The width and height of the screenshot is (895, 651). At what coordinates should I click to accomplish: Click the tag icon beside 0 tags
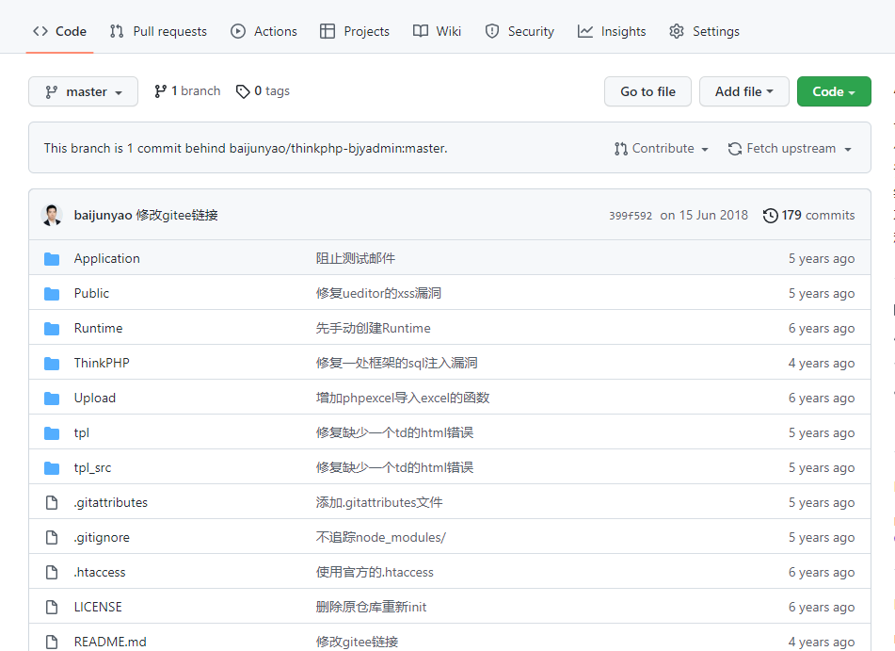click(x=243, y=91)
